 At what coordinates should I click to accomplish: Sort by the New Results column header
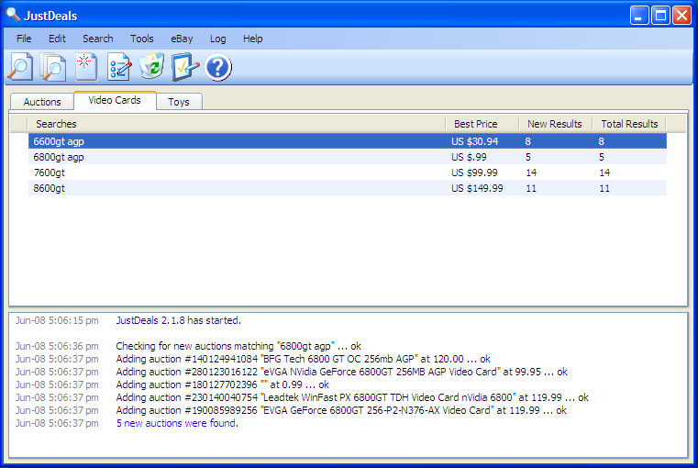[x=556, y=124]
